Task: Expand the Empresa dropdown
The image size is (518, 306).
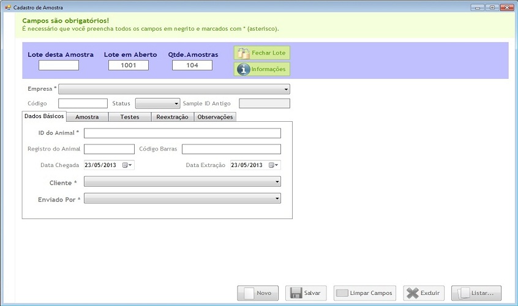Action: 286,89
